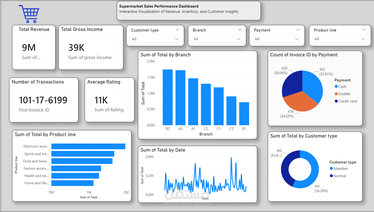The width and height of the screenshot is (374, 212).
Task: Click the 420 (30.04%) pie data label
Action: (x=280, y=70)
